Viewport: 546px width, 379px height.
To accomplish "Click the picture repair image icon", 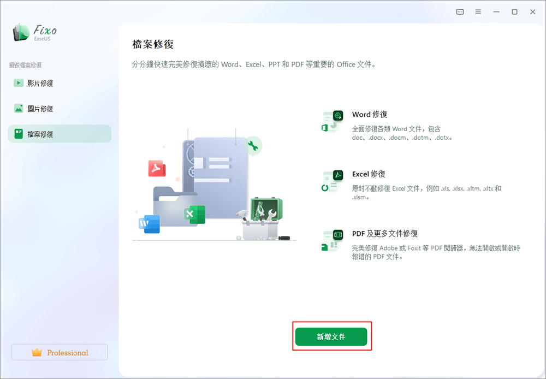I will point(19,108).
